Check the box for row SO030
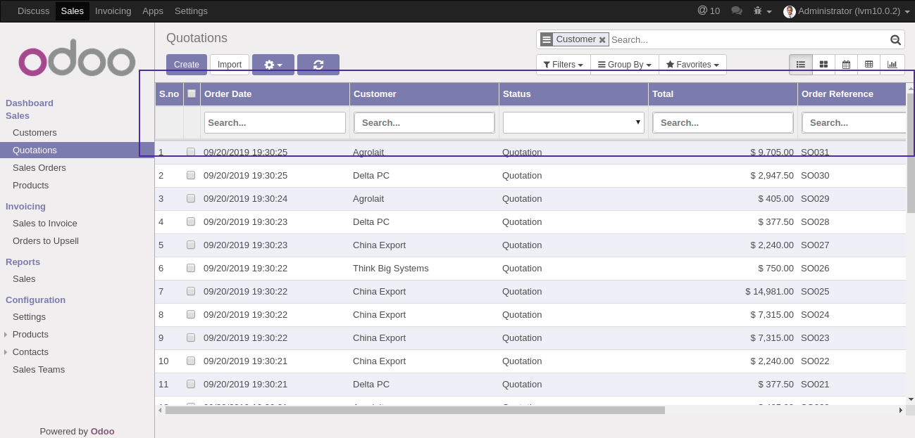This screenshot has width=915, height=438. (x=191, y=175)
